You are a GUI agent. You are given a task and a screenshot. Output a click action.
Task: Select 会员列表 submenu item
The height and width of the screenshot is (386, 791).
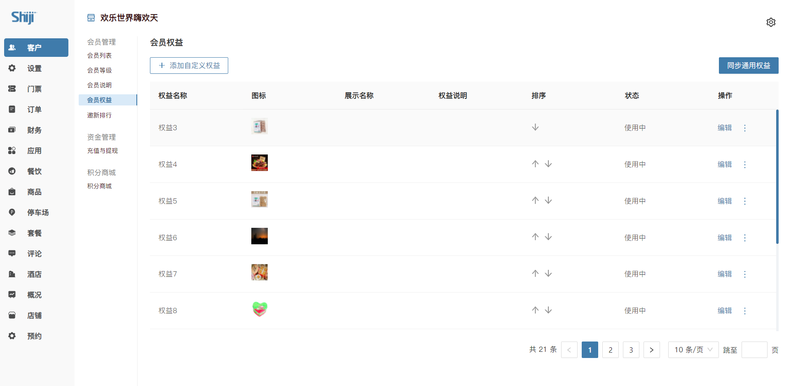[99, 56]
